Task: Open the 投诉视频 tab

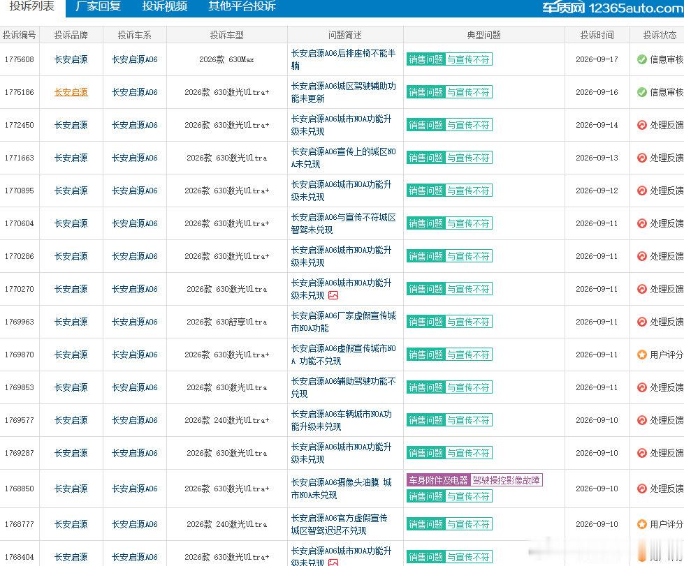Action: click(x=164, y=6)
